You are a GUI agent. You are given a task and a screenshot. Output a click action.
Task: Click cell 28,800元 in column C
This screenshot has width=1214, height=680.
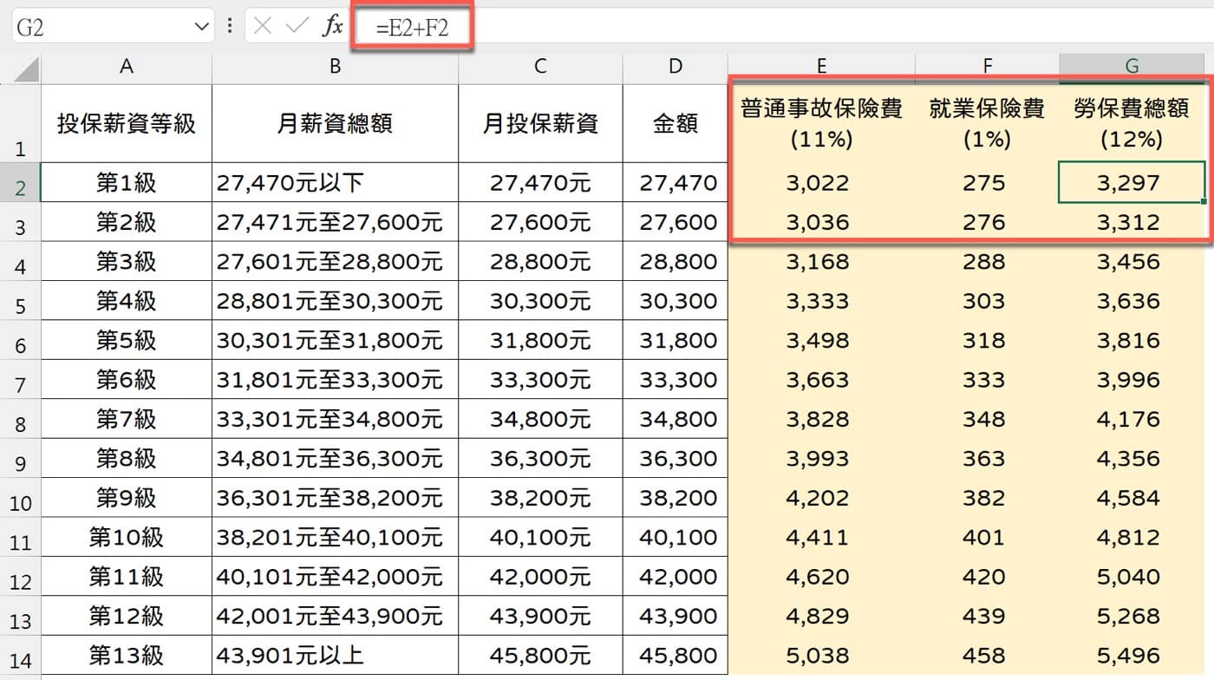pyautogui.click(x=540, y=261)
